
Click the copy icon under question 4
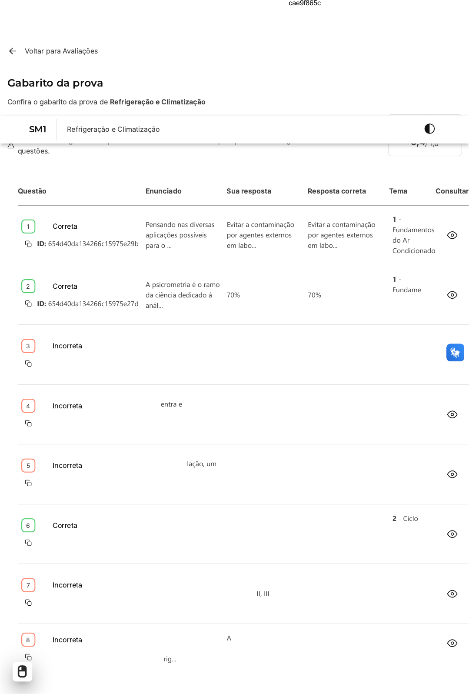click(x=28, y=424)
